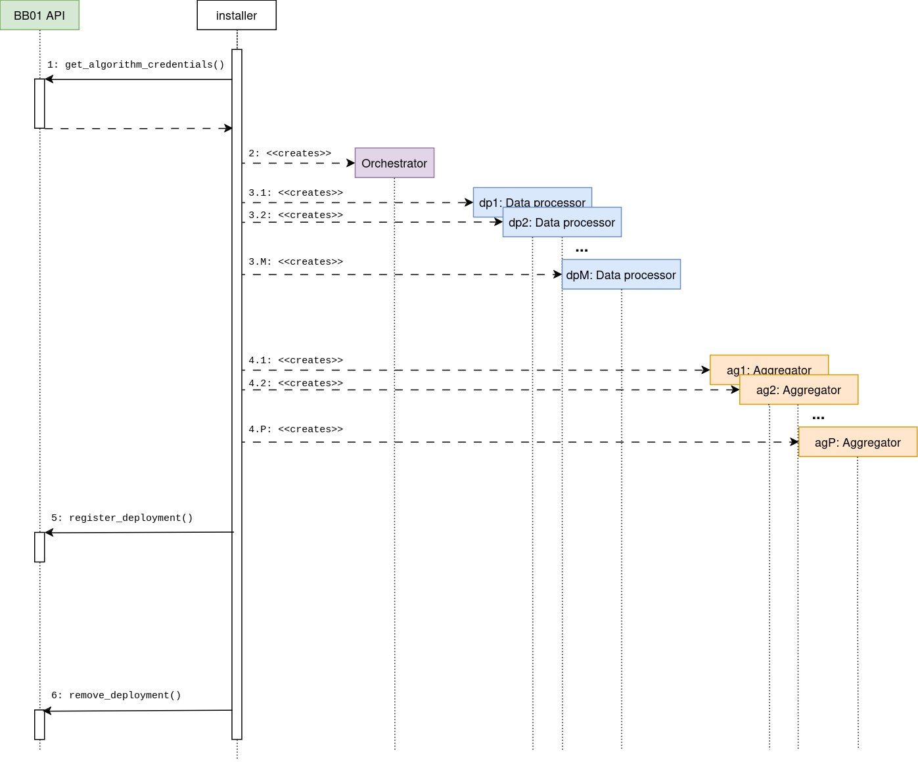The height and width of the screenshot is (762, 918).
Task: Click the '3.1: <<creates>>' message label
Action: pos(296,192)
